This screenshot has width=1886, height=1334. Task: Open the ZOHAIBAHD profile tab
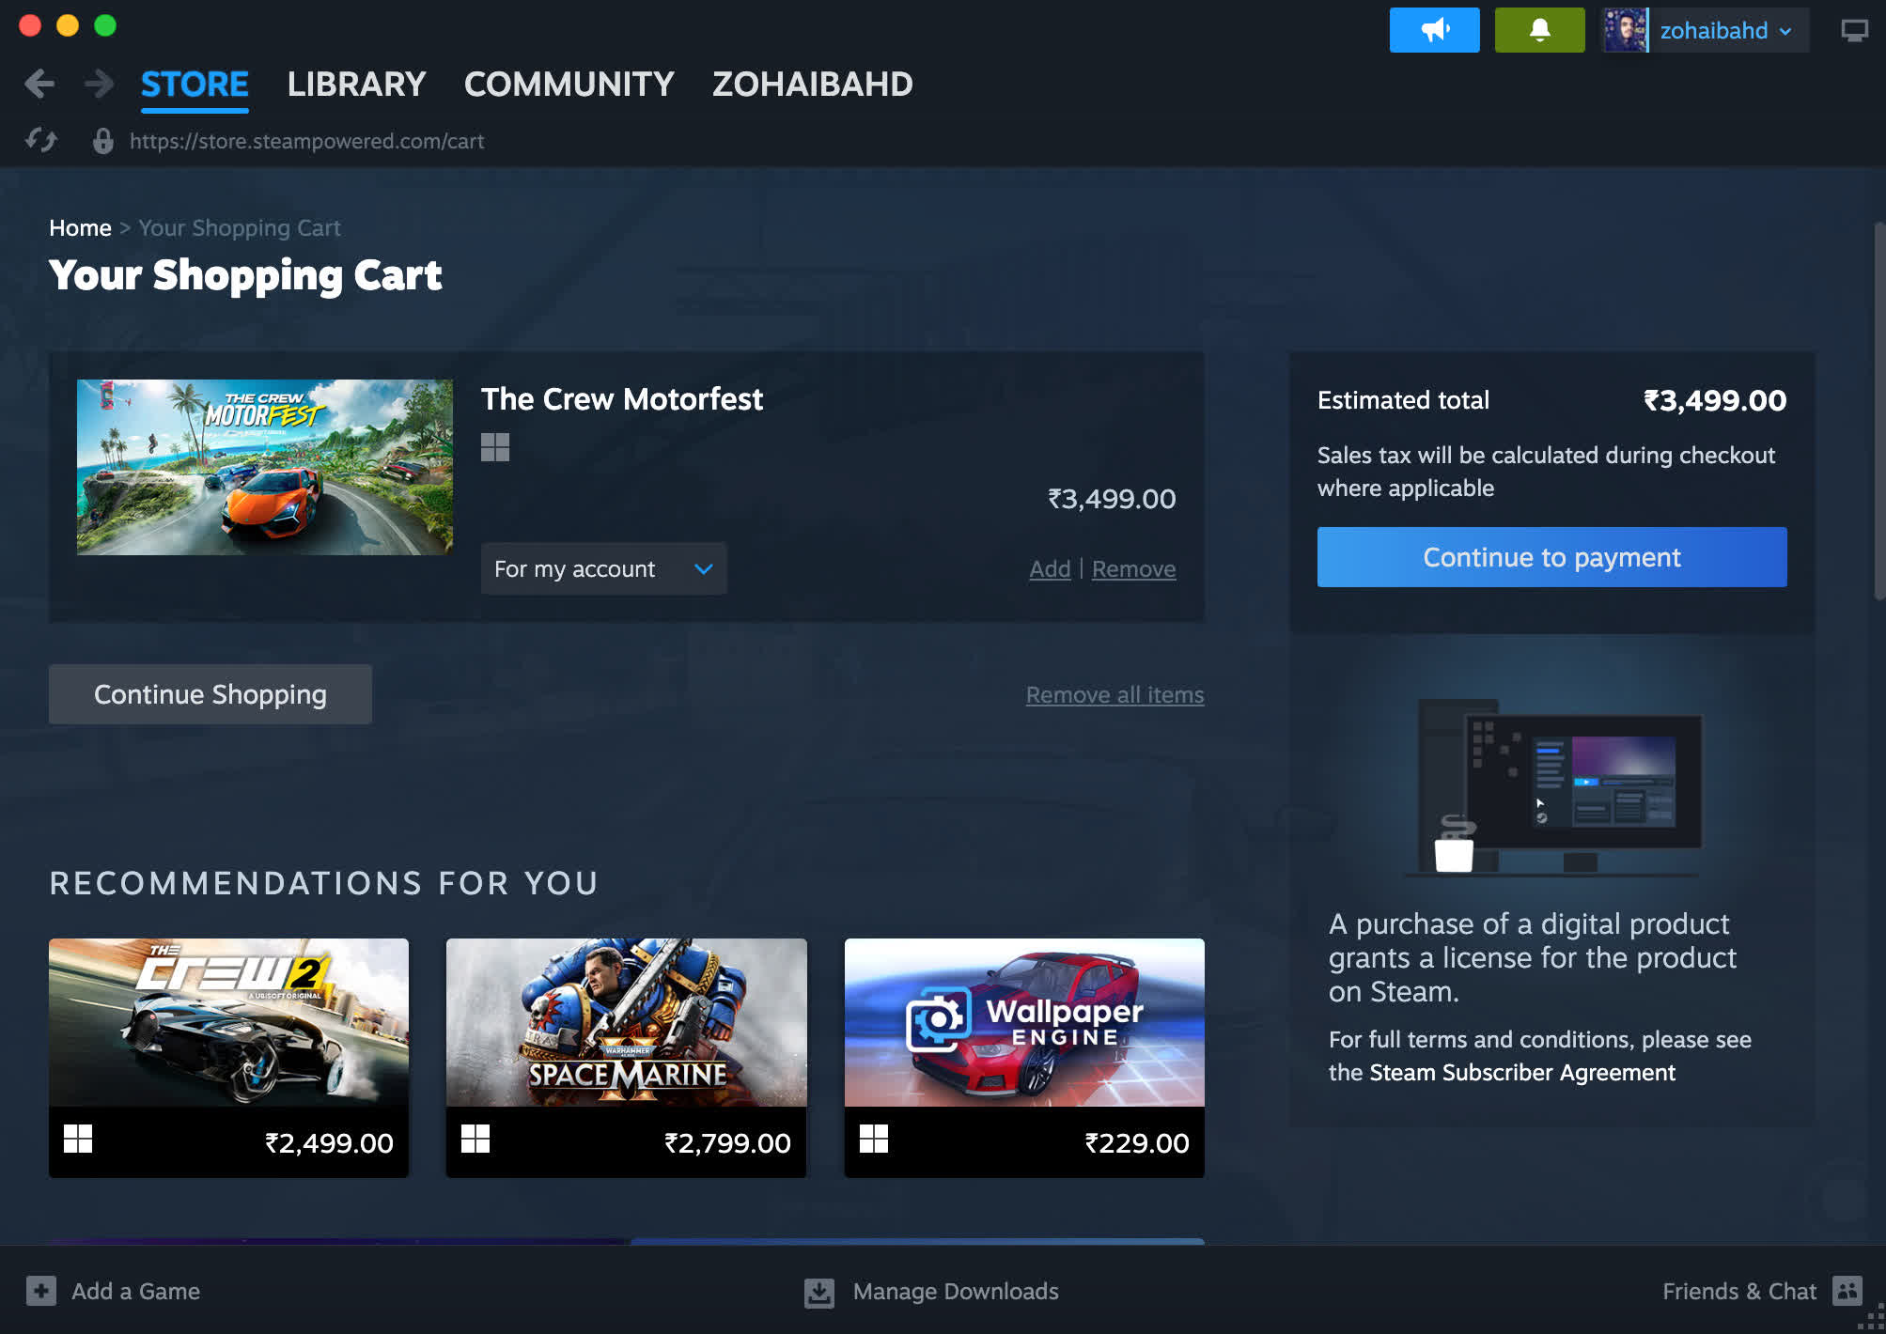pos(812,85)
